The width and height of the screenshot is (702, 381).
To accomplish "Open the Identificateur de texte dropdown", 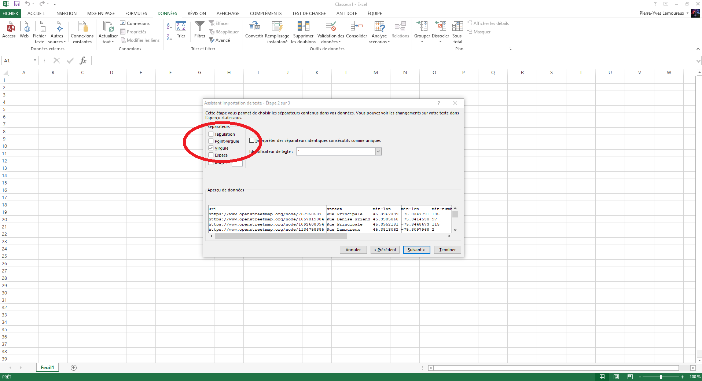I will 379,151.
